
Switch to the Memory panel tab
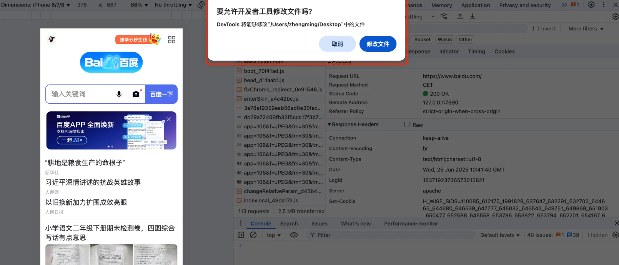[x=441, y=5]
